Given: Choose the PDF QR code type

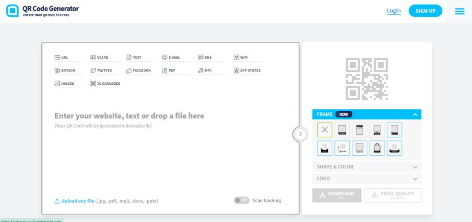Looking at the screenshot, I should click(x=175, y=70).
